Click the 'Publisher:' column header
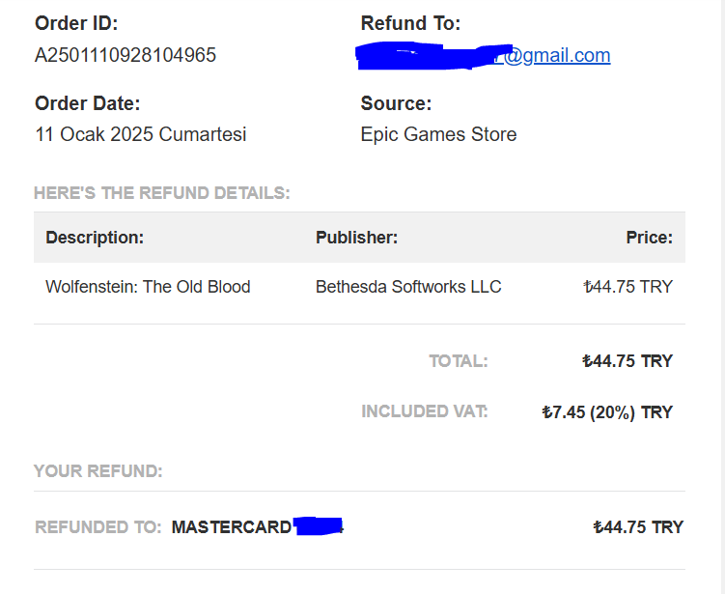725x594 pixels. point(356,238)
